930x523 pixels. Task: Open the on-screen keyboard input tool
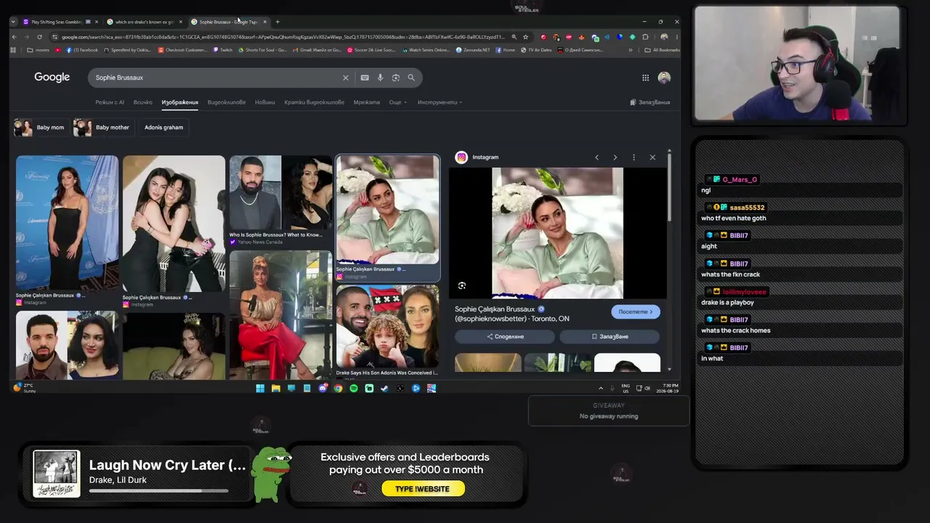tap(365, 78)
